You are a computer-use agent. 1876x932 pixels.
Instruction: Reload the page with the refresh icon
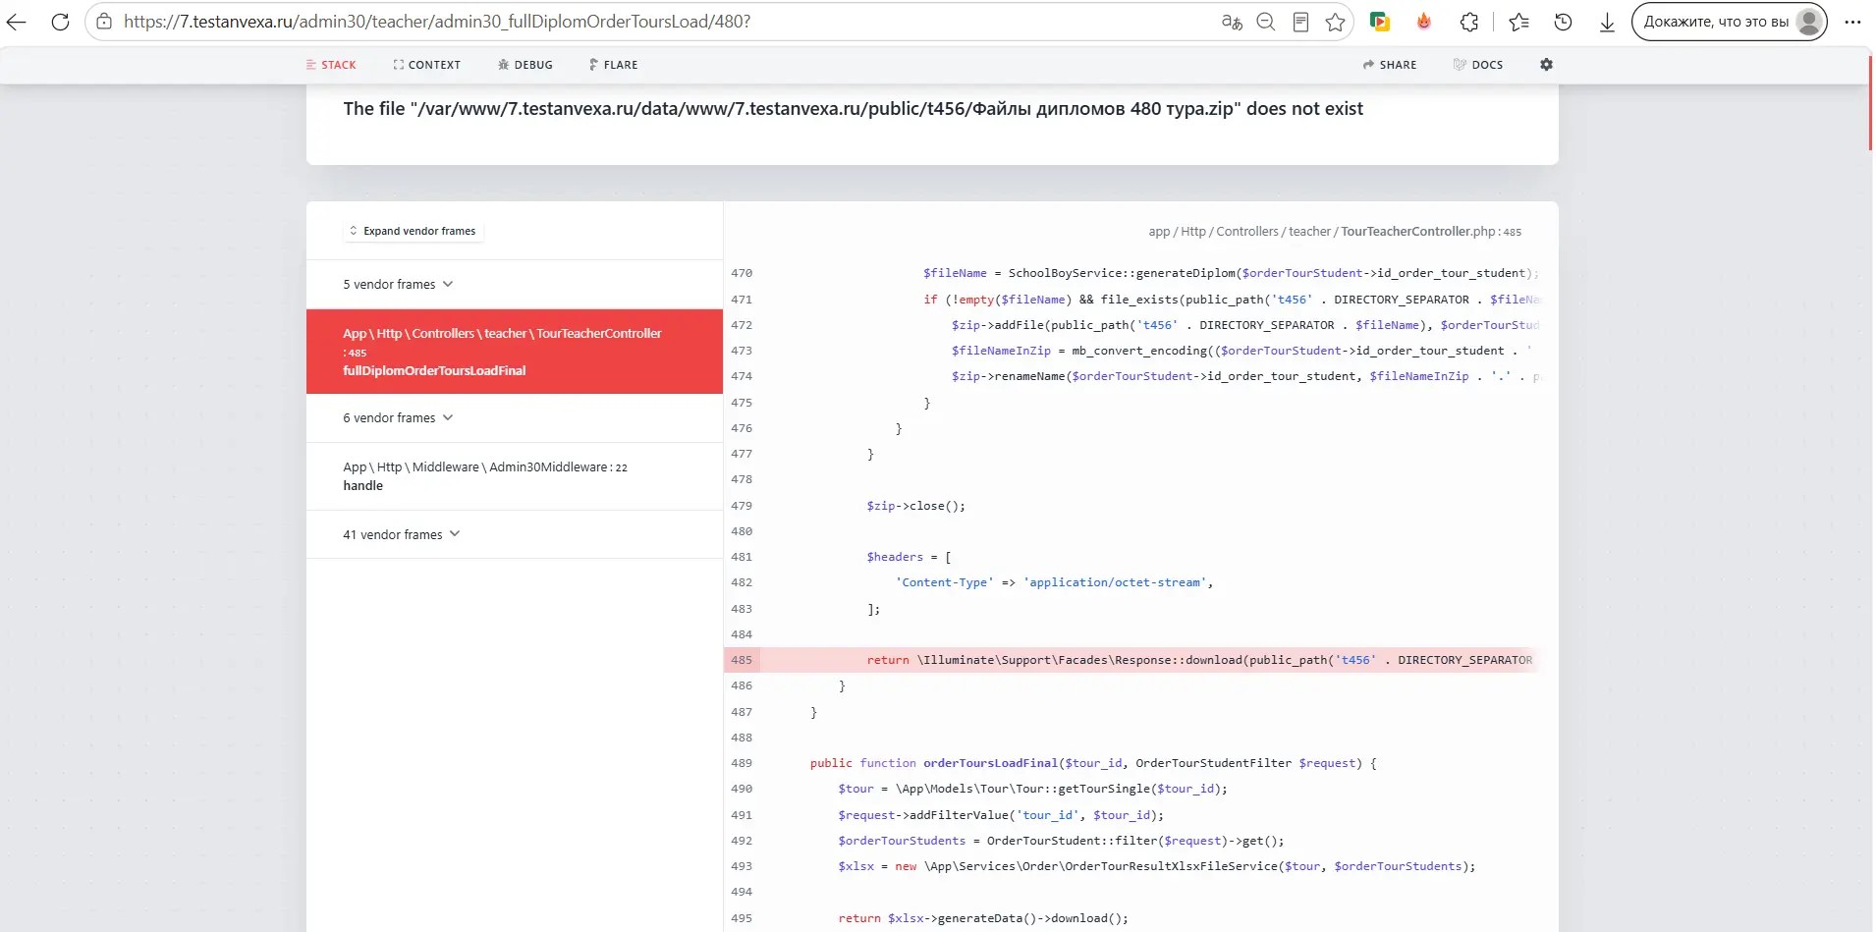point(60,22)
